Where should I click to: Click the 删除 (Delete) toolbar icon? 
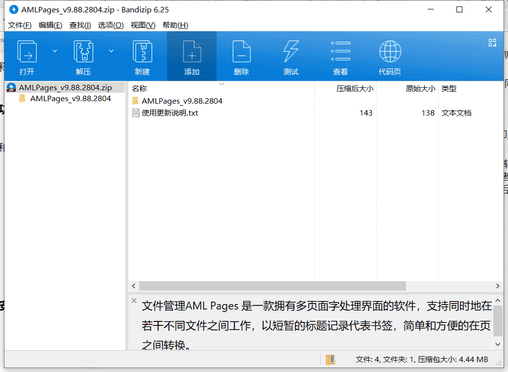(x=241, y=51)
